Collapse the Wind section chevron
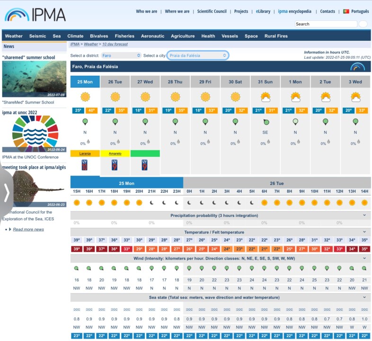372x341 pixels. [364, 258]
